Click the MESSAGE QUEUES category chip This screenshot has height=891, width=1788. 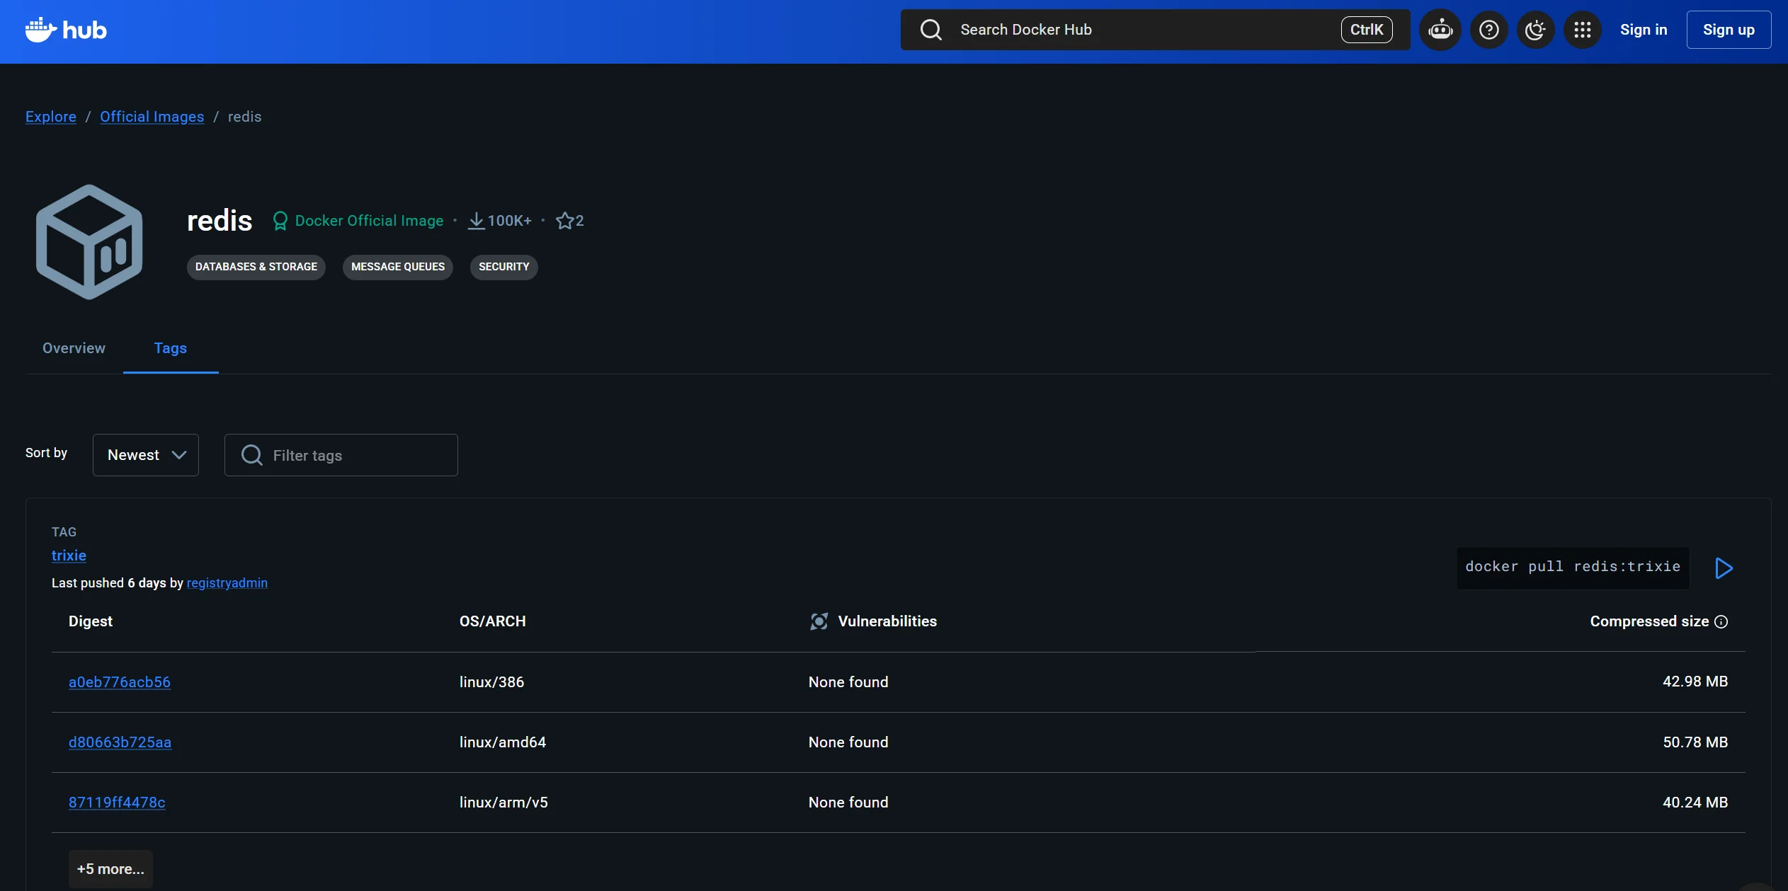(x=398, y=267)
